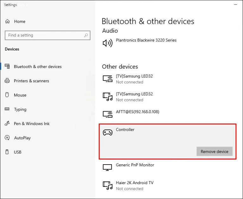
Task: Click the Mouse icon in sidebar
Action: click(x=7, y=95)
